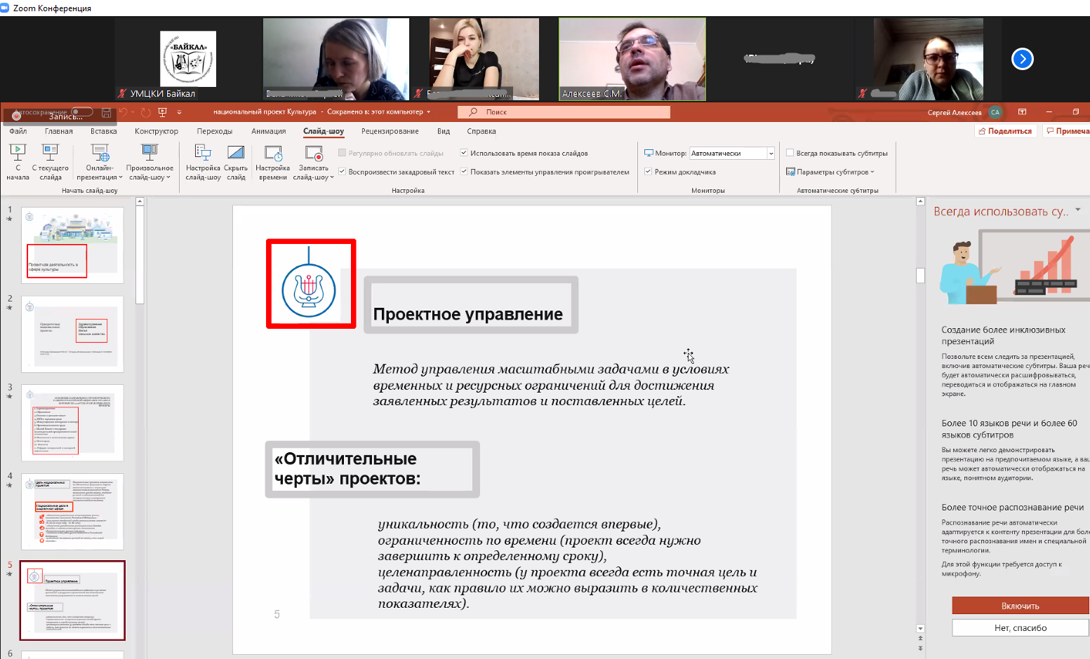Show next Zoom participants with blue arrow
Screen dimensions: 1090x659
1022,59
